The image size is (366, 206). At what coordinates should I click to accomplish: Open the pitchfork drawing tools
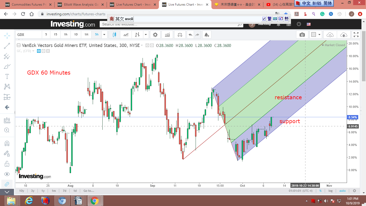point(7,56)
